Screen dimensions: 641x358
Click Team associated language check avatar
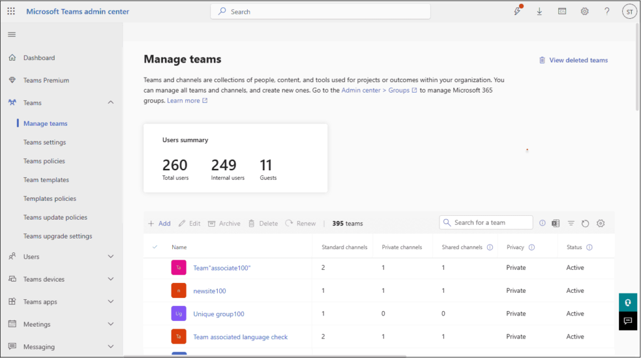(178, 336)
